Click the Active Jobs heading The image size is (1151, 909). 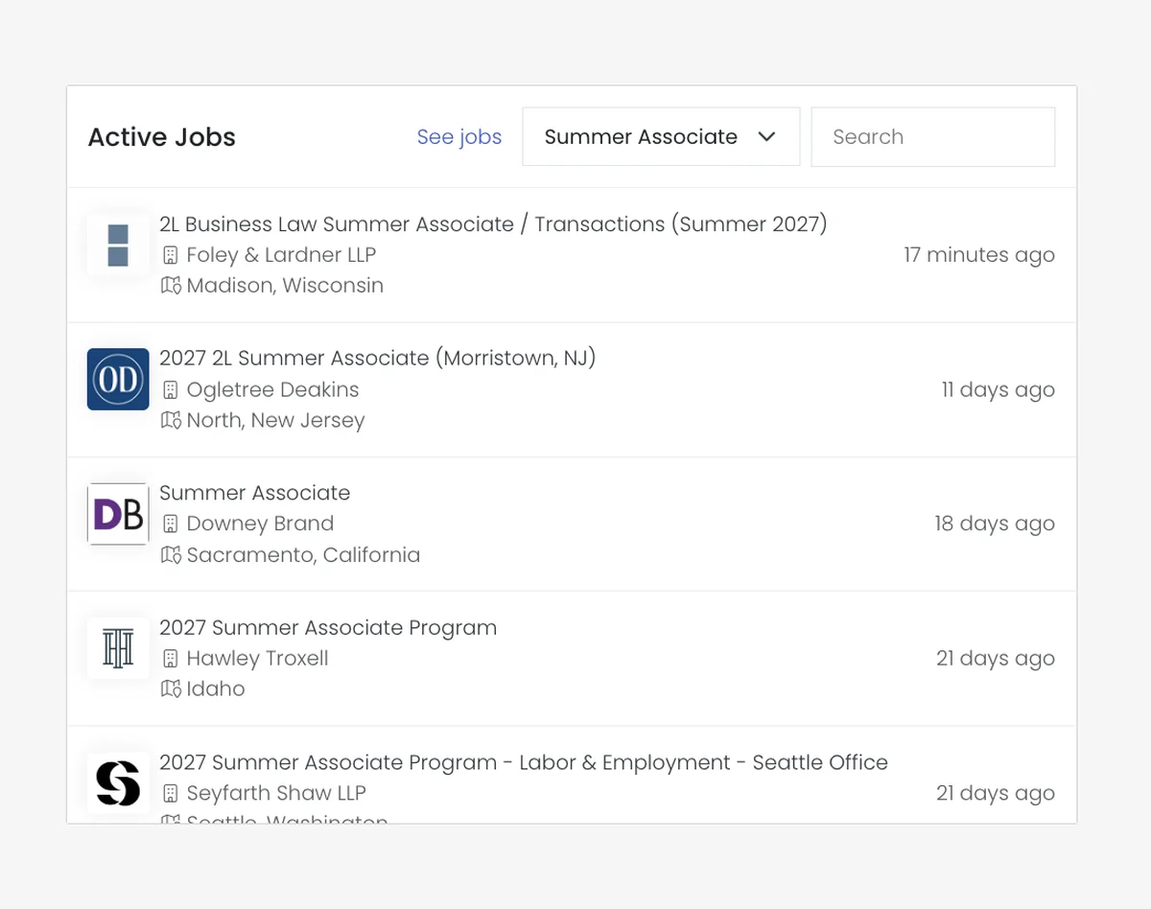click(162, 137)
